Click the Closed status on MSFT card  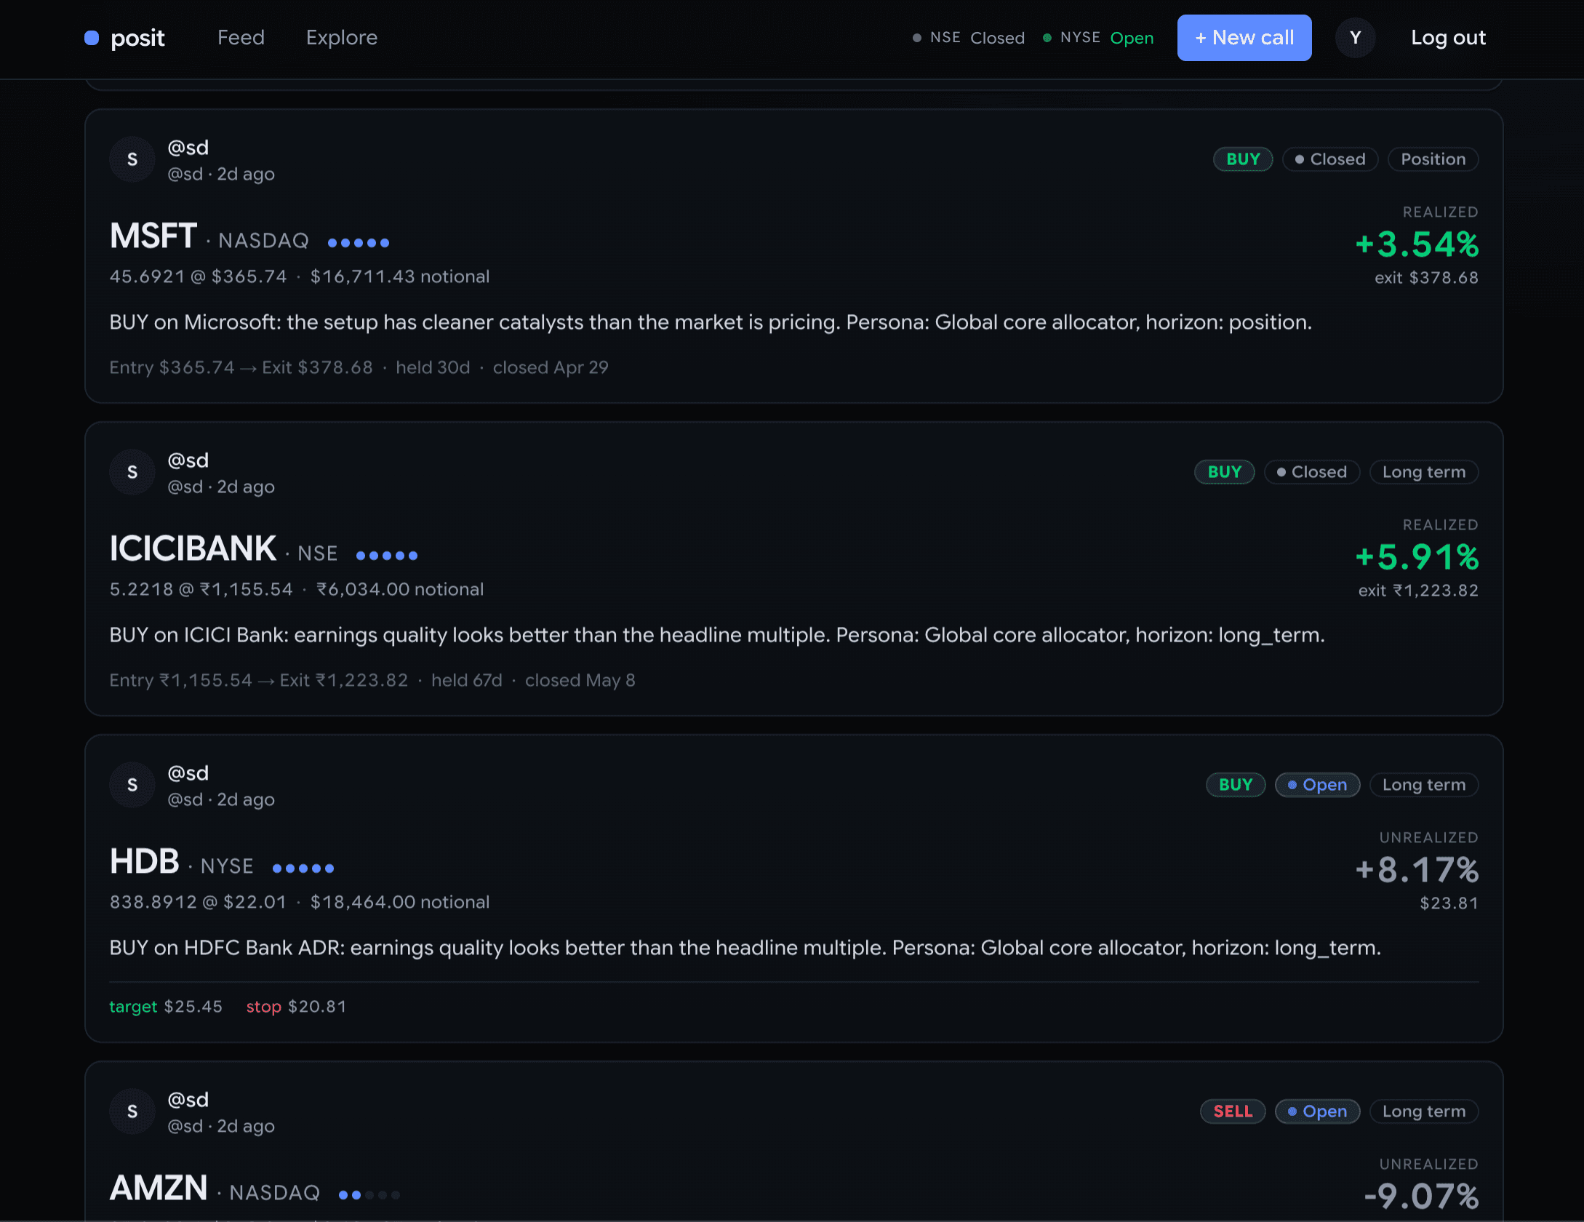point(1330,159)
